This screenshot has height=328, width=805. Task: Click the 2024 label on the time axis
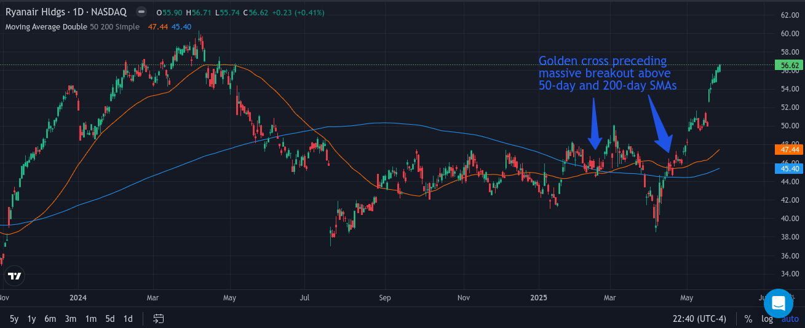79,298
